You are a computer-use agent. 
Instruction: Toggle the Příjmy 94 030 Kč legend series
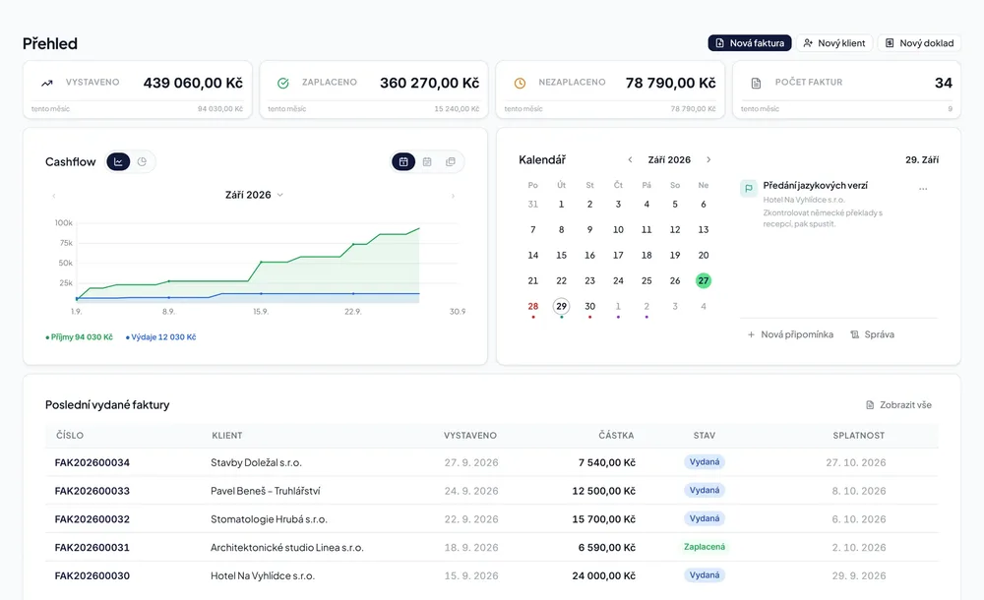79,337
